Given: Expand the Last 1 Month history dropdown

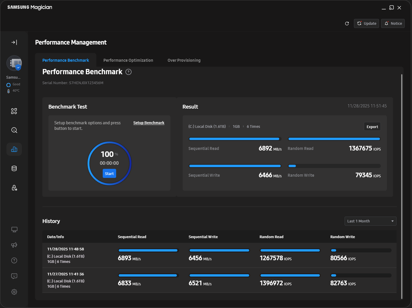Looking at the screenshot, I should [x=370, y=221].
